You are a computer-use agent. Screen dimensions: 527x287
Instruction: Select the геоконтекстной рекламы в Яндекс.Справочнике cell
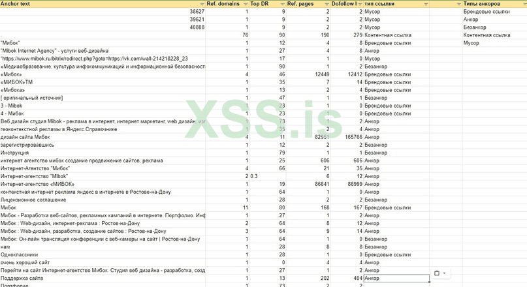tap(103, 129)
